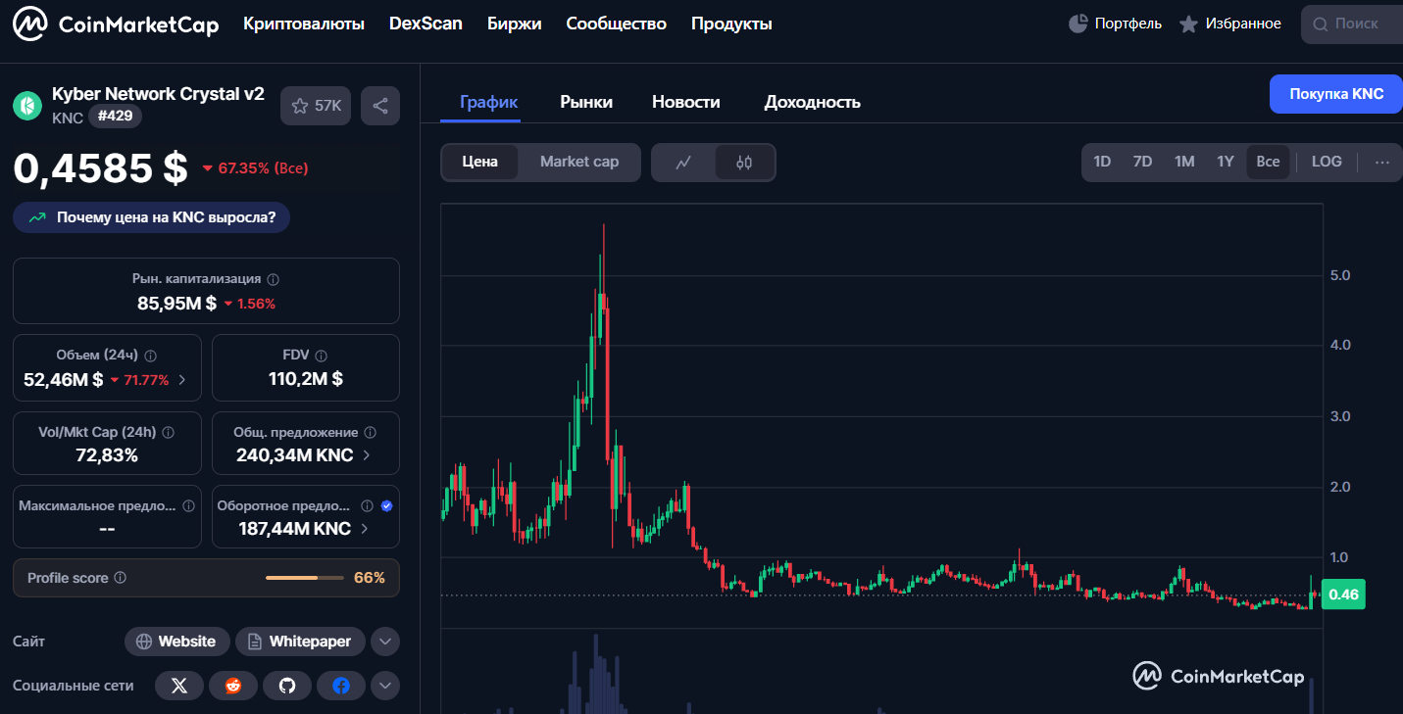This screenshot has width=1403, height=714.
Task: Toggle LOG scale on chart
Action: tap(1327, 162)
